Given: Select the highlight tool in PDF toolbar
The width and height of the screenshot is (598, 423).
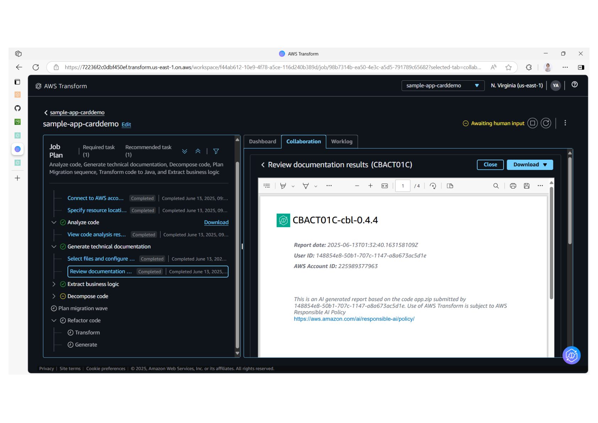Looking at the screenshot, I should 283,186.
